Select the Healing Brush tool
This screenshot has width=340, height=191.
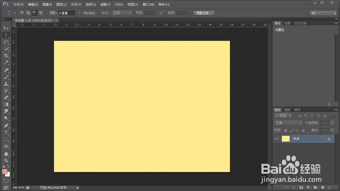(x=6, y=70)
